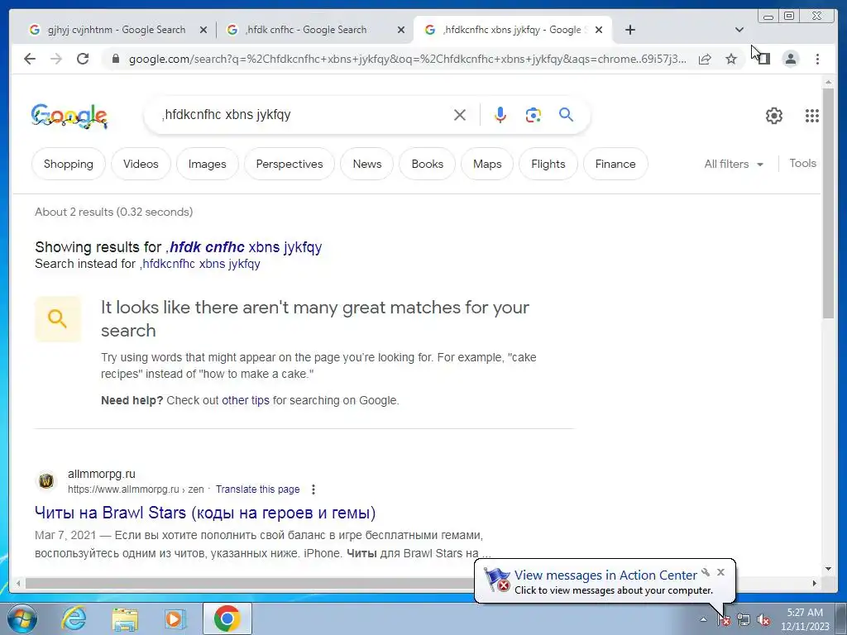This screenshot has height=635, width=847.
Task: Click the blue magnifier search button
Action: coord(566,114)
